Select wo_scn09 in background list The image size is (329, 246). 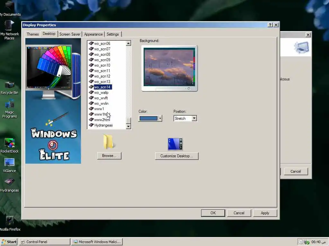102,60
